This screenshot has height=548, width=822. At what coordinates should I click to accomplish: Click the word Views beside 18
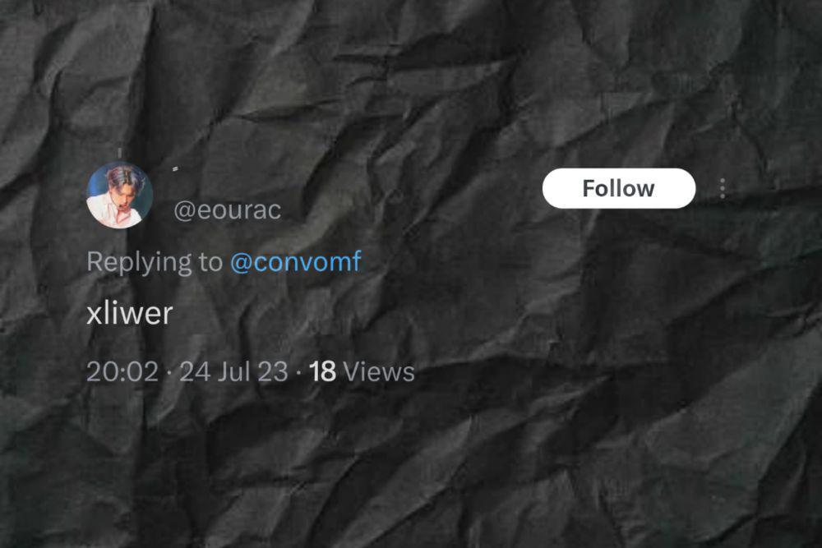(x=378, y=371)
